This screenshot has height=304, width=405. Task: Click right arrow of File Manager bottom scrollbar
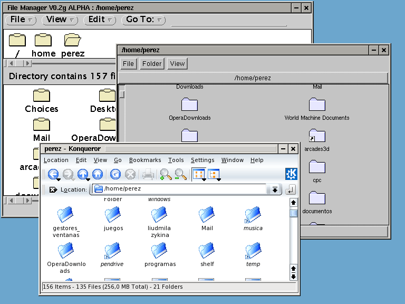tap(27, 201)
